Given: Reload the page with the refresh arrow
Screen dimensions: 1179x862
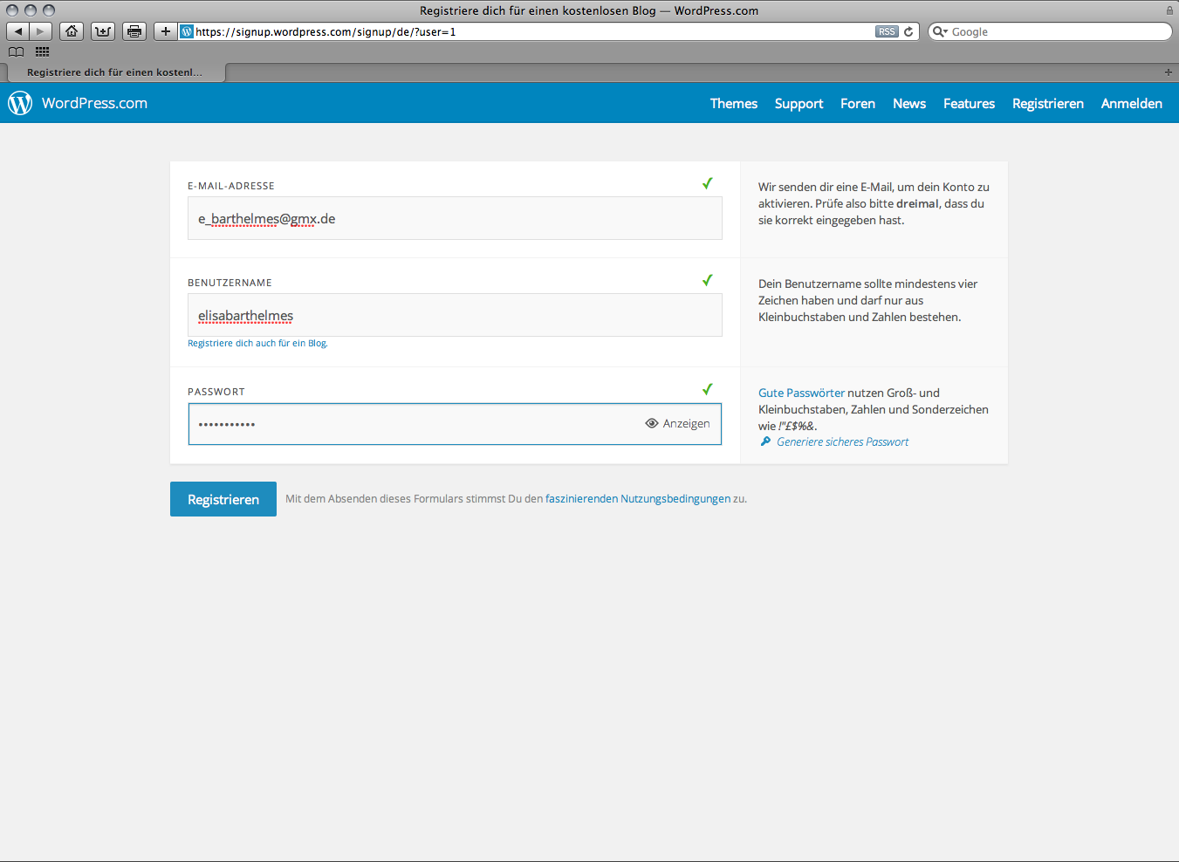Looking at the screenshot, I should (x=908, y=31).
